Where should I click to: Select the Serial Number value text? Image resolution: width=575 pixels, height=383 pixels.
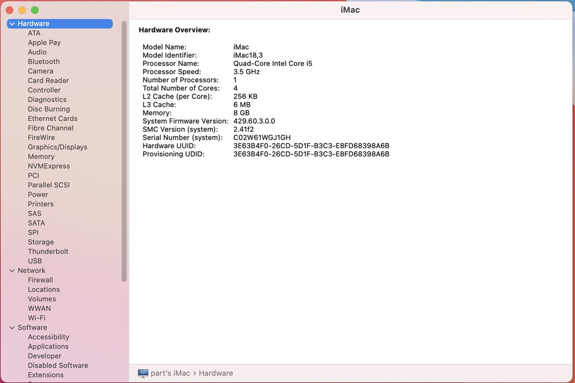pos(262,137)
